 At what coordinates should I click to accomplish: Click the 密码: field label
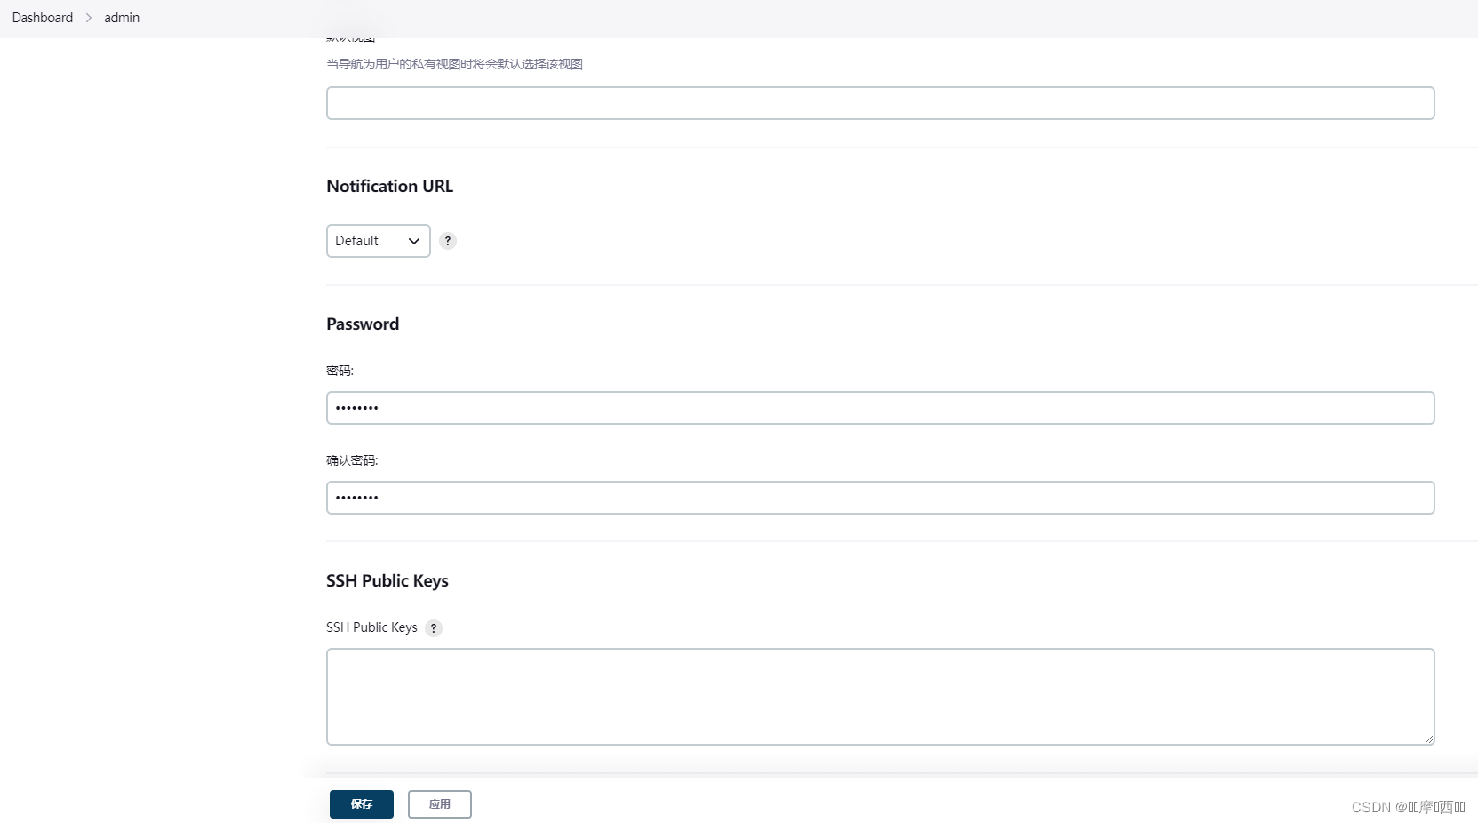340,371
